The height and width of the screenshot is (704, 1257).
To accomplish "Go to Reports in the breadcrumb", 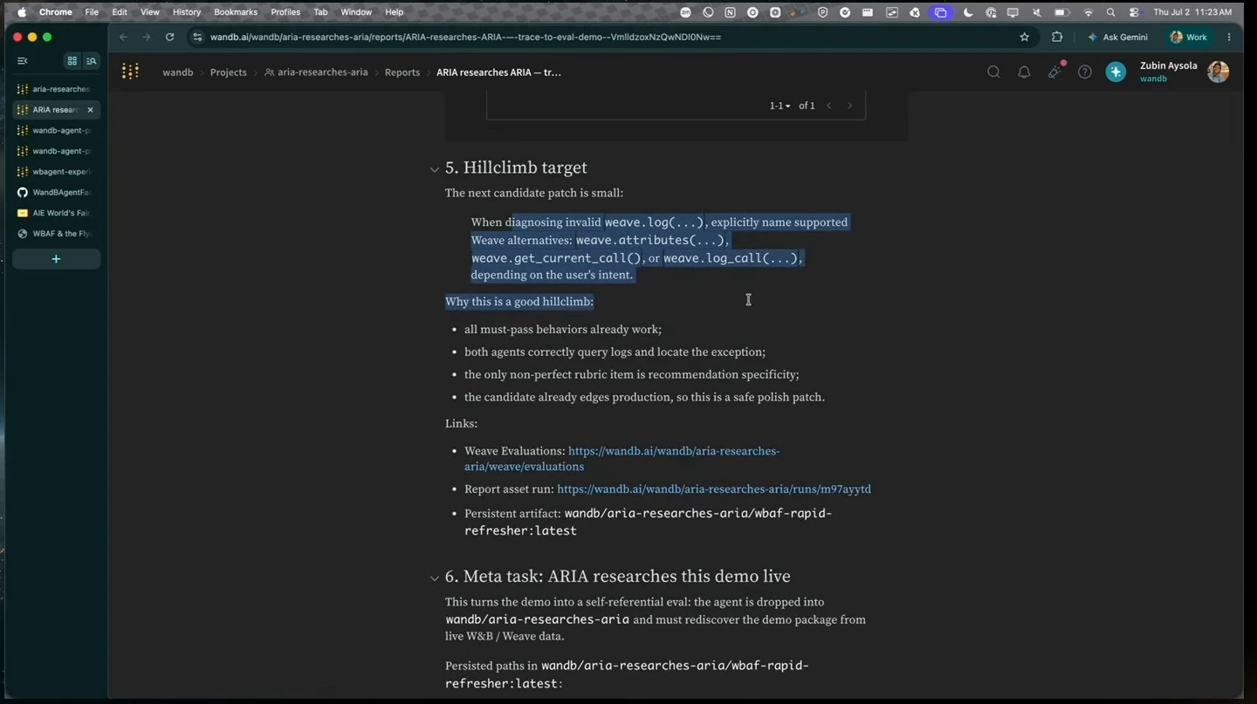I will click(402, 72).
